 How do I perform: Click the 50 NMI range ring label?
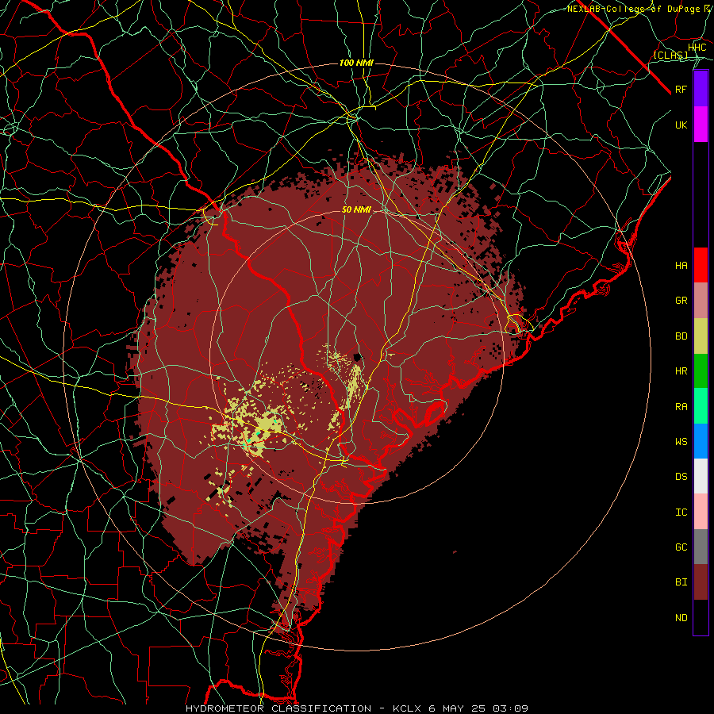[x=356, y=210]
